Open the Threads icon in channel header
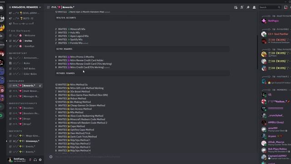Screen dimensions: 291x164 coord(236,7)
